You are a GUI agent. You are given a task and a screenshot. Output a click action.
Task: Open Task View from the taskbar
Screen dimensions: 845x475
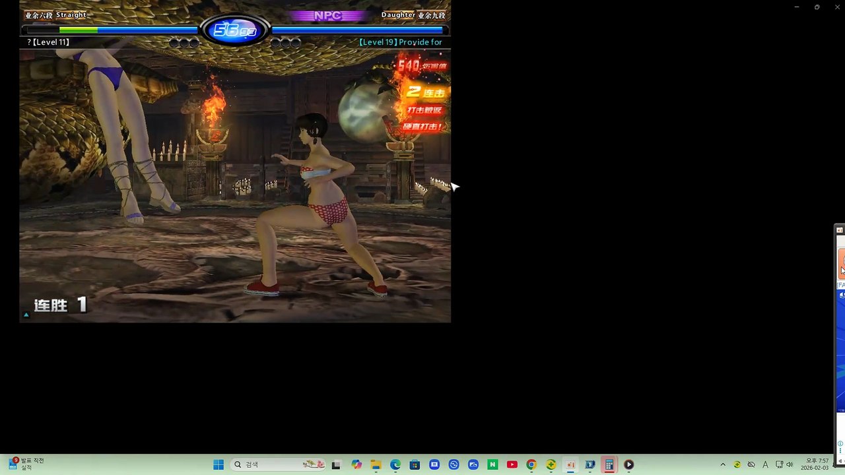coord(336,464)
